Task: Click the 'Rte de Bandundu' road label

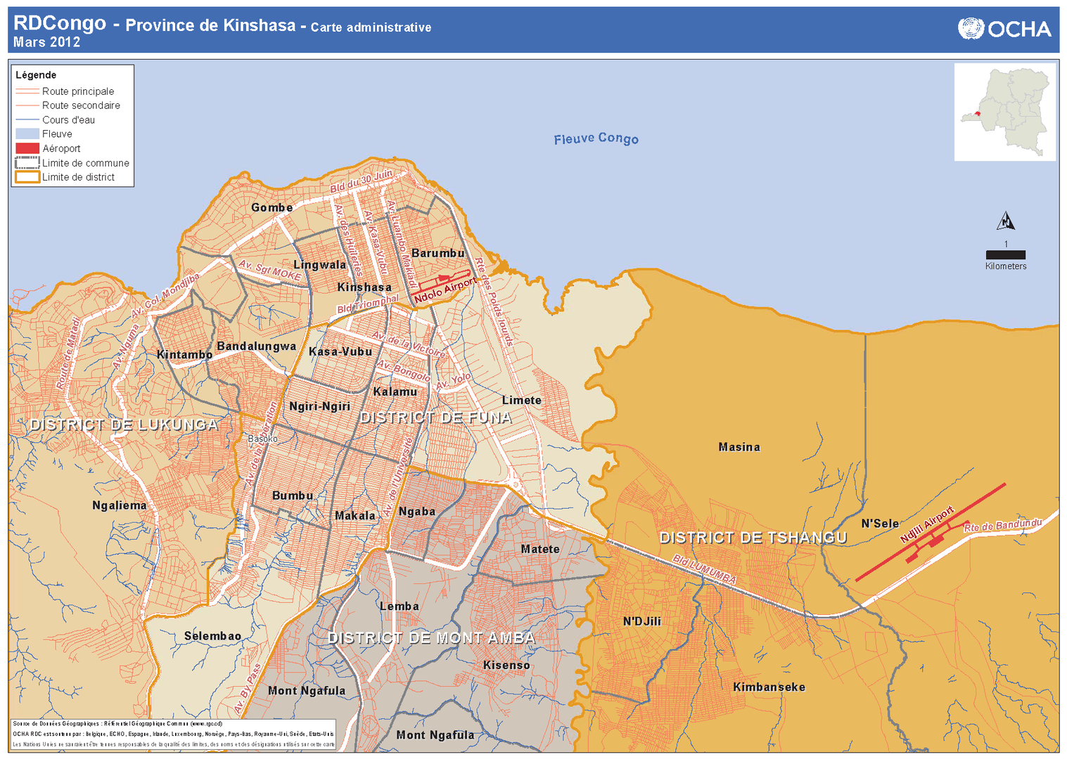Action: click(1003, 525)
